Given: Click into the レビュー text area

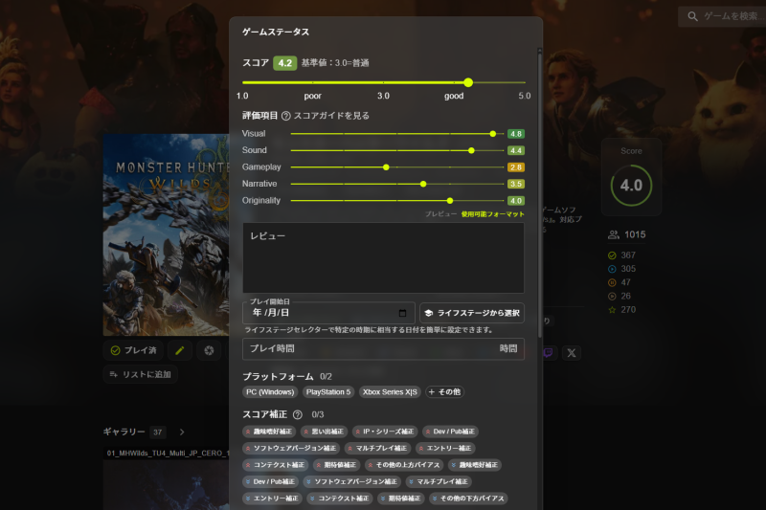Looking at the screenshot, I should [383, 258].
